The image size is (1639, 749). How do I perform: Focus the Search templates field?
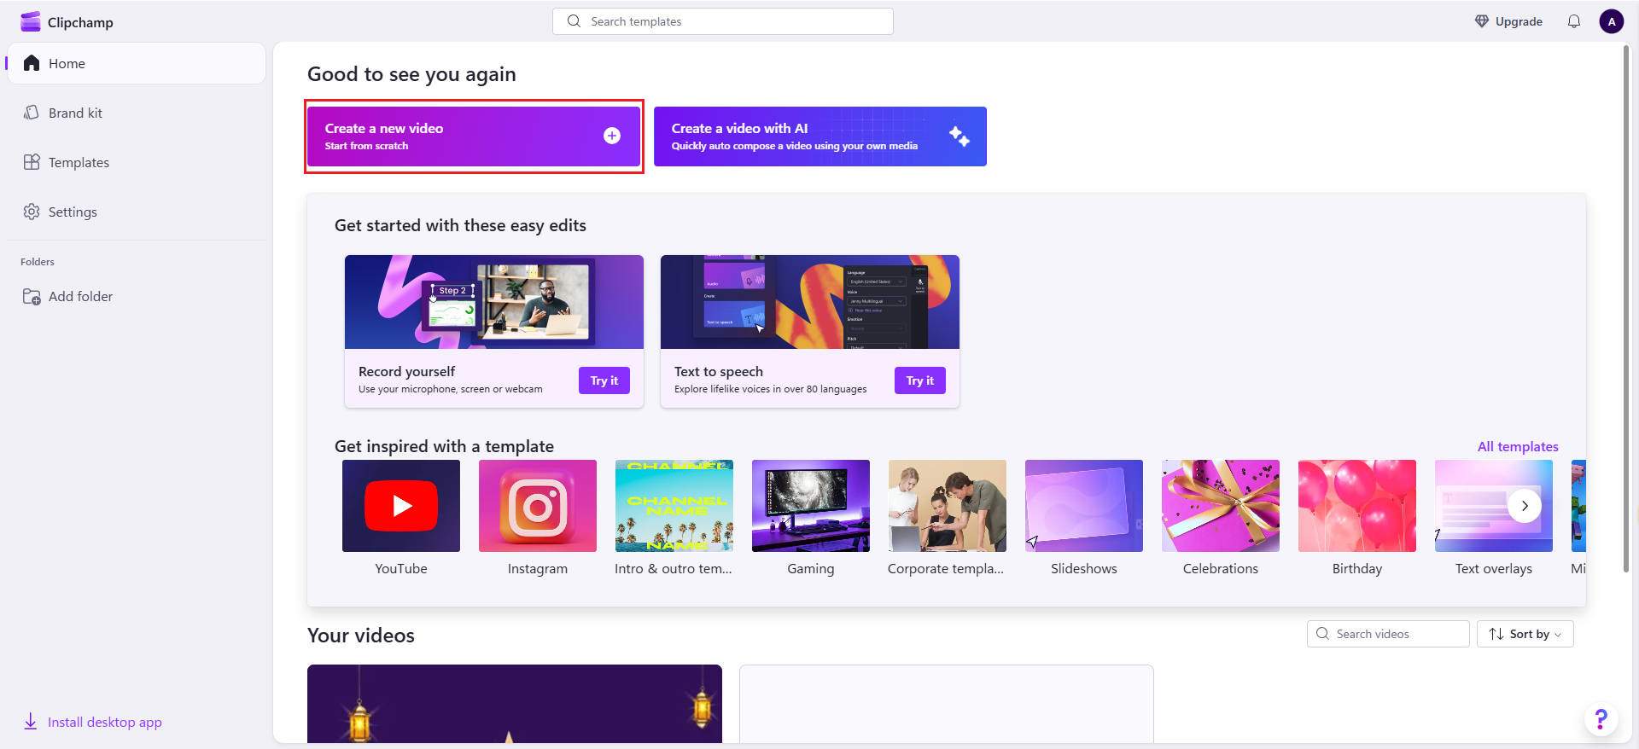point(723,21)
